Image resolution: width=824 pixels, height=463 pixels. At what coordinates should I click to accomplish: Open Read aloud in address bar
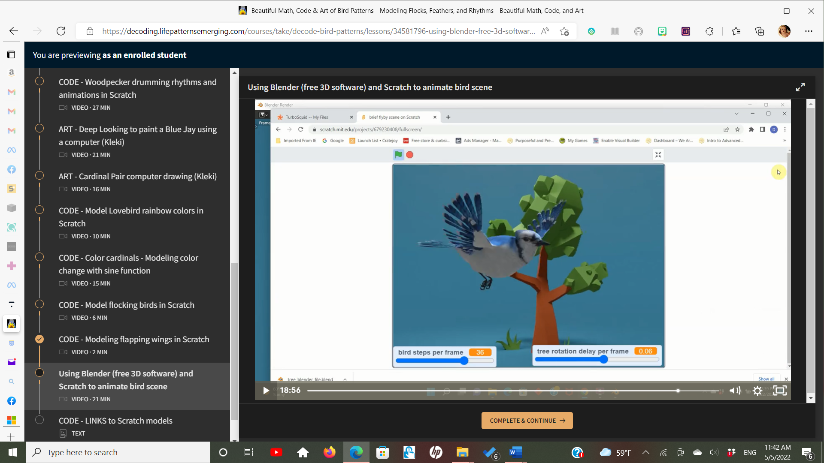[545, 31]
